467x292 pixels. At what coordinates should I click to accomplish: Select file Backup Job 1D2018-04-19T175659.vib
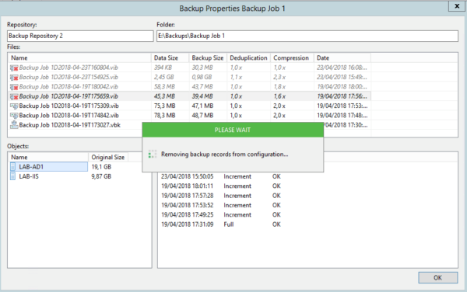(x=68, y=96)
